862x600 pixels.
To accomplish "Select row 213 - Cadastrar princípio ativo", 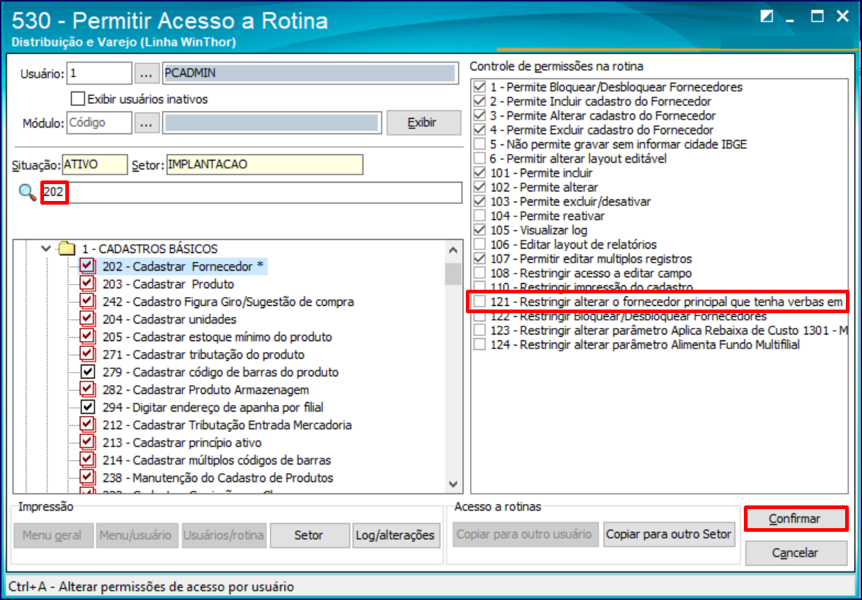I will (x=181, y=442).
